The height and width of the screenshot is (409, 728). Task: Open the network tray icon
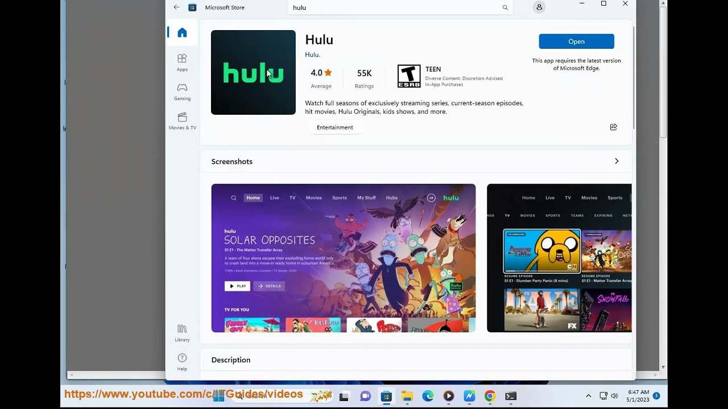[603, 396]
